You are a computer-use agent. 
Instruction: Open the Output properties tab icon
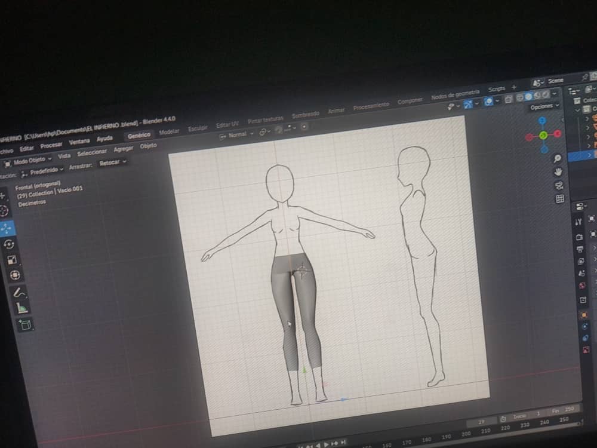(x=580, y=249)
